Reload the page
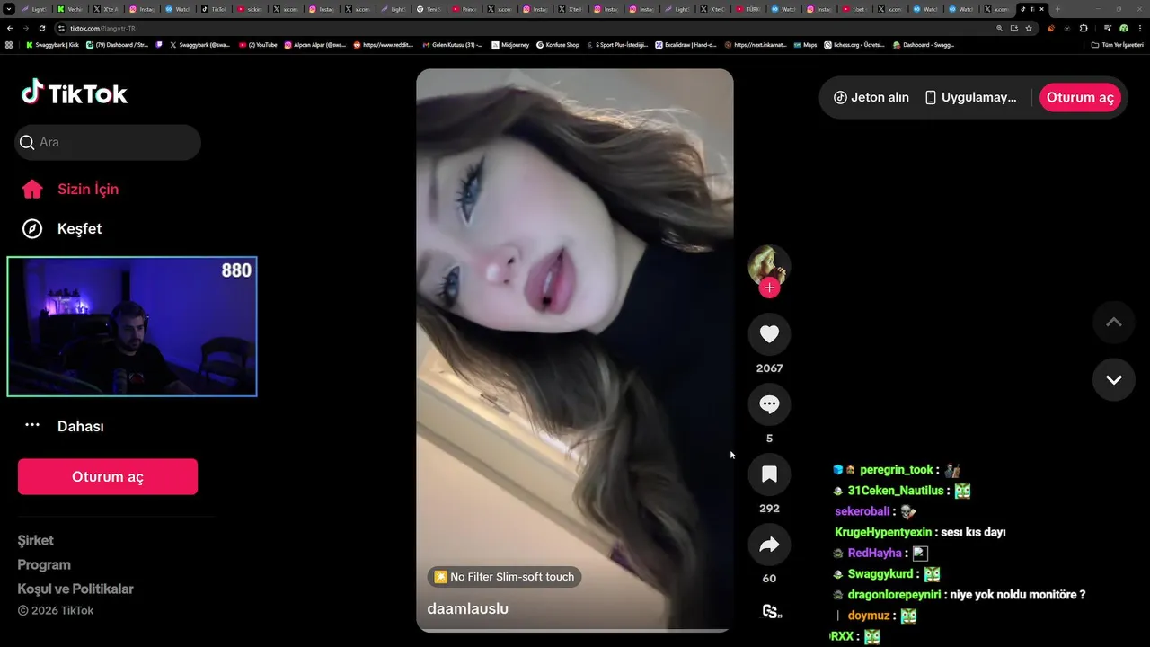The width and height of the screenshot is (1150, 647). [41, 28]
